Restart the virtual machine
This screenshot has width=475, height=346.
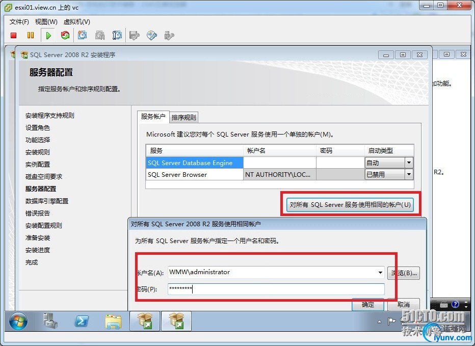coord(65,36)
